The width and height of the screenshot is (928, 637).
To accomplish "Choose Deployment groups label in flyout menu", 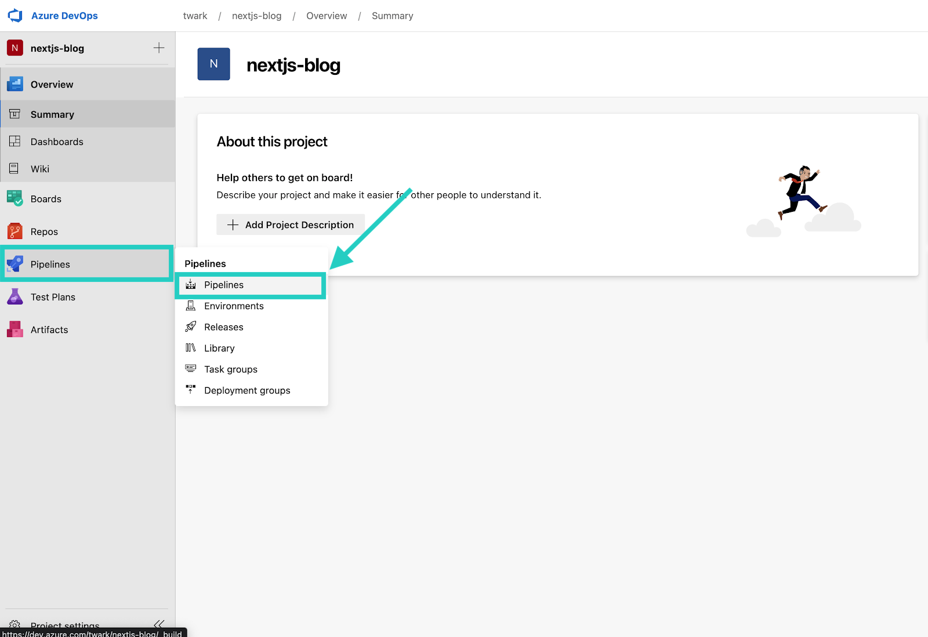I will [x=247, y=390].
